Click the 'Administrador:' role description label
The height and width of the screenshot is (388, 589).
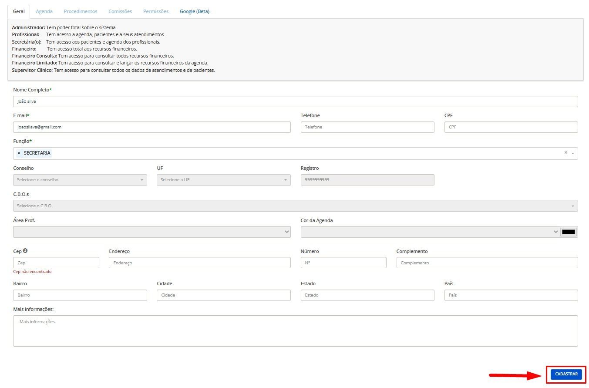[x=29, y=27]
